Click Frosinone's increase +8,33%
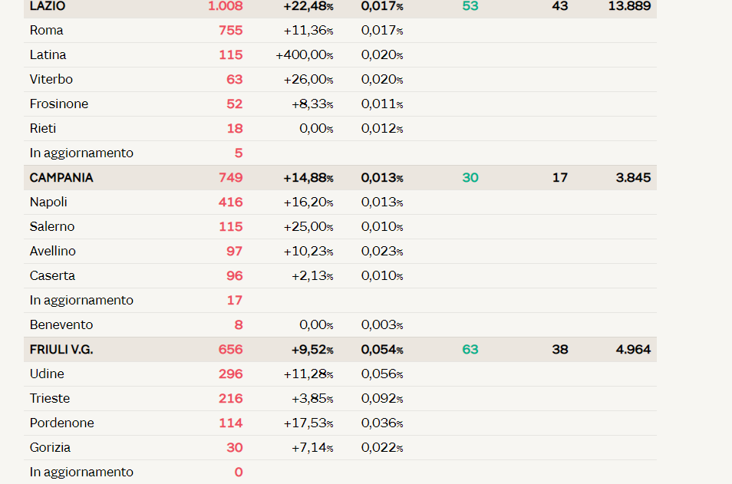 click(312, 104)
